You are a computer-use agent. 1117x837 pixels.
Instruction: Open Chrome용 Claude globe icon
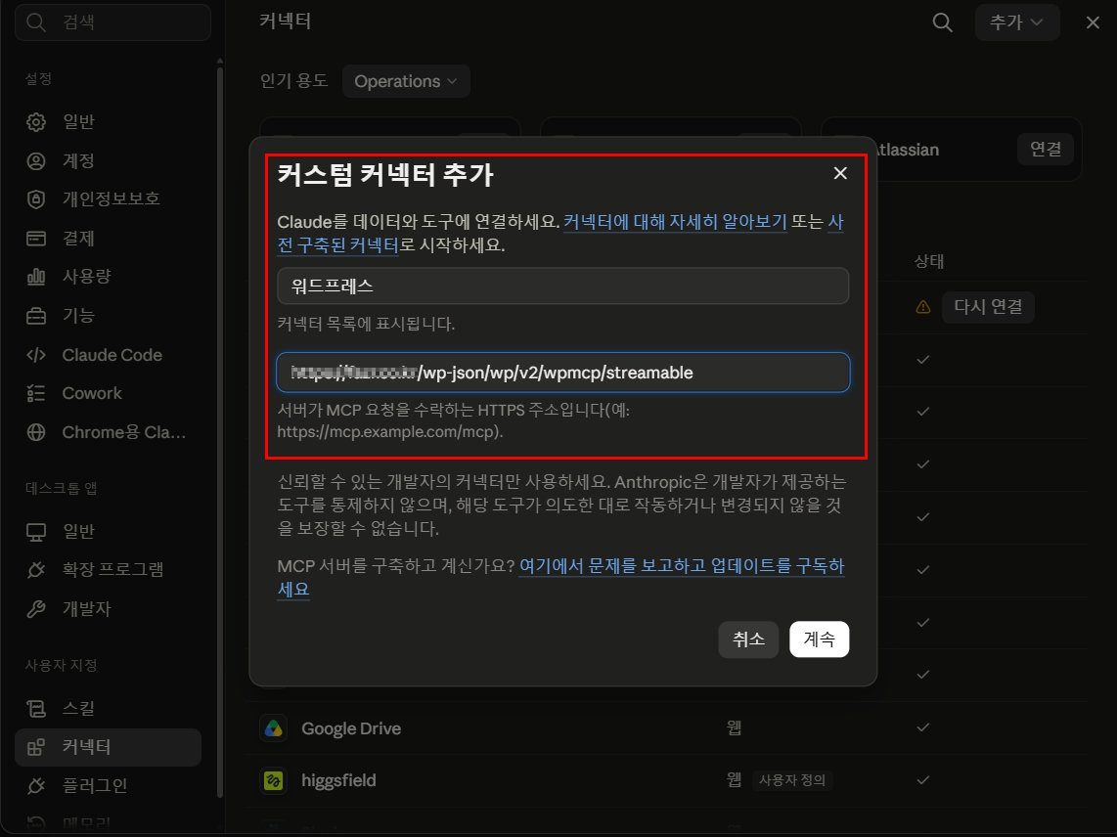tap(35, 432)
